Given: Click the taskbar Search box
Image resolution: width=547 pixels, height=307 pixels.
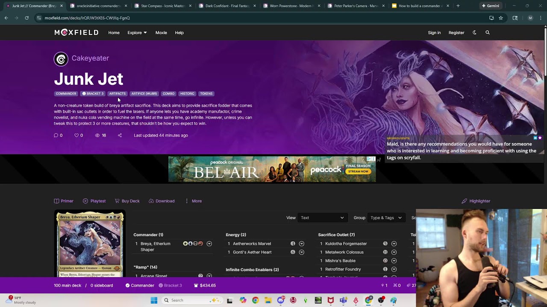Looking at the screenshot, I should (x=191, y=300).
